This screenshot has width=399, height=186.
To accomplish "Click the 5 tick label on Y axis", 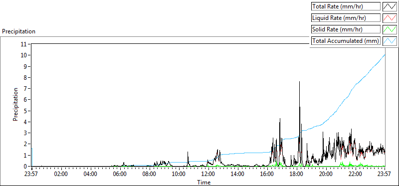I will 25,111.
